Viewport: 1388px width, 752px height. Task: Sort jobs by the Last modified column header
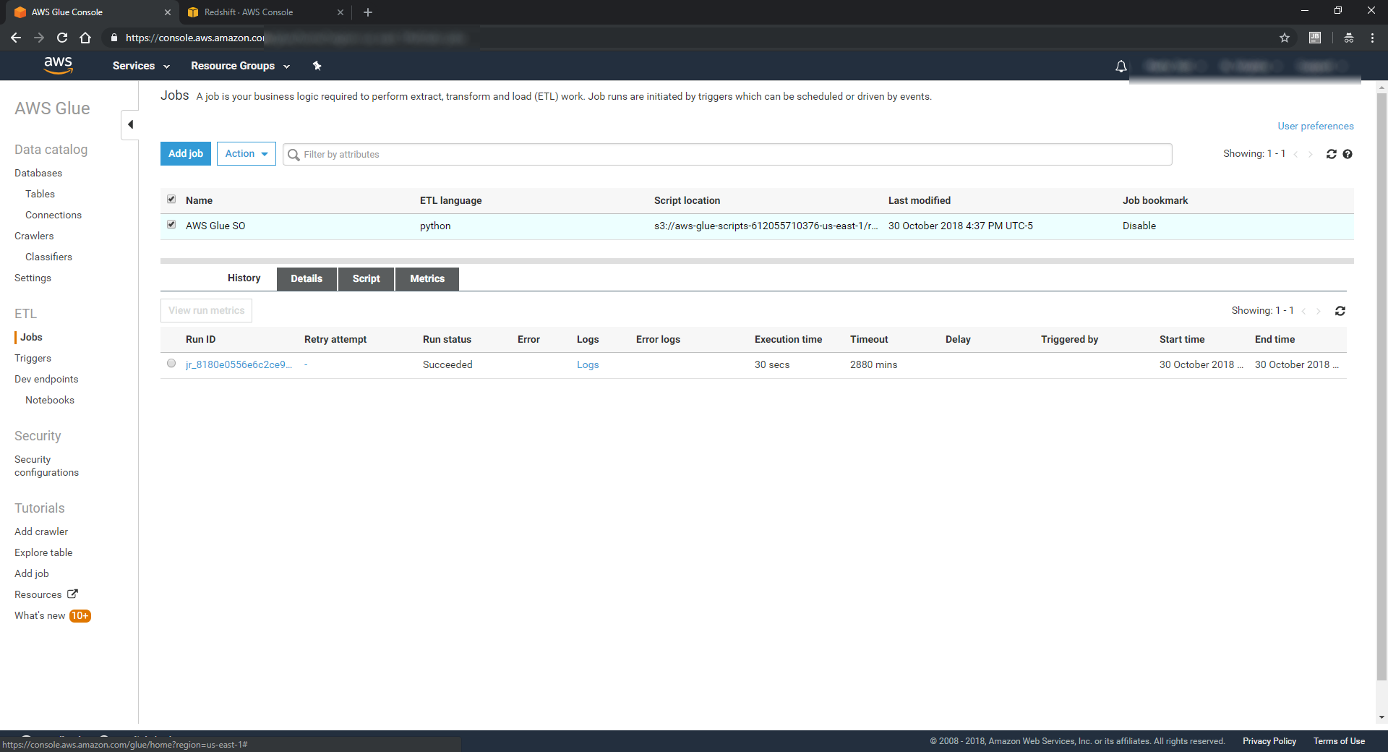click(920, 201)
